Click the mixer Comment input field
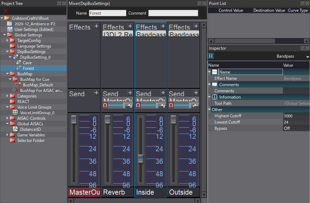The height and width of the screenshot is (203, 310). coord(173,13)
